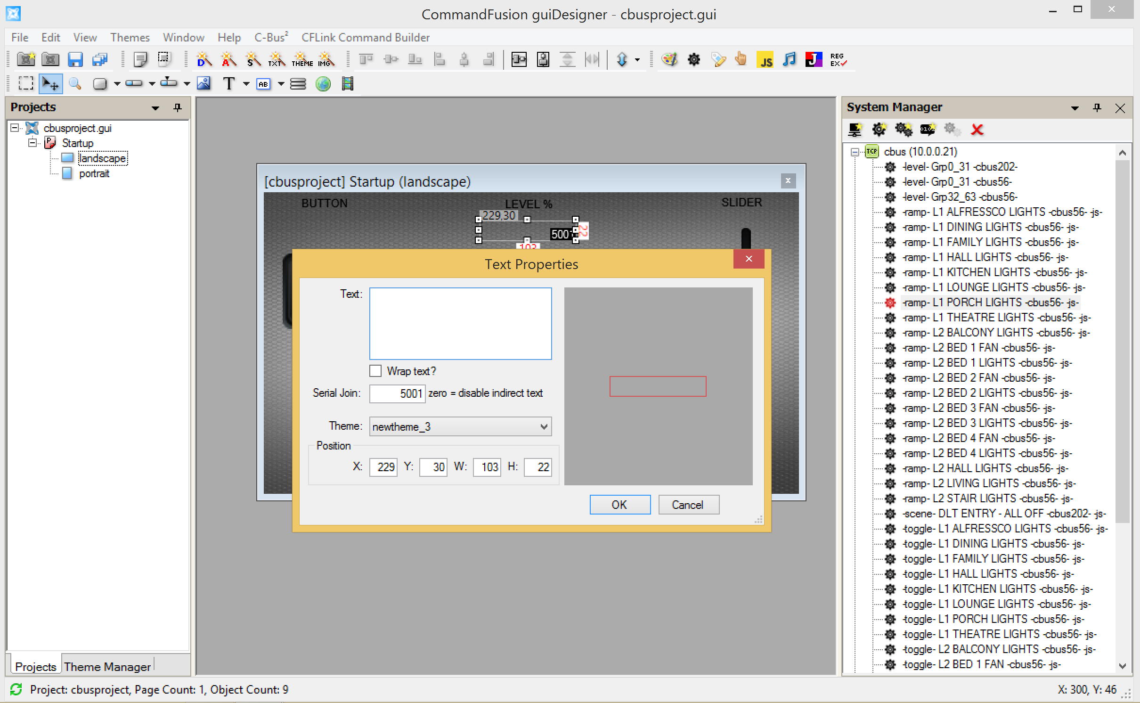This screenshot has width=1140, height=703.
Task: Enable the Wrap text checkbox
Action: click(x=375, y=371)
